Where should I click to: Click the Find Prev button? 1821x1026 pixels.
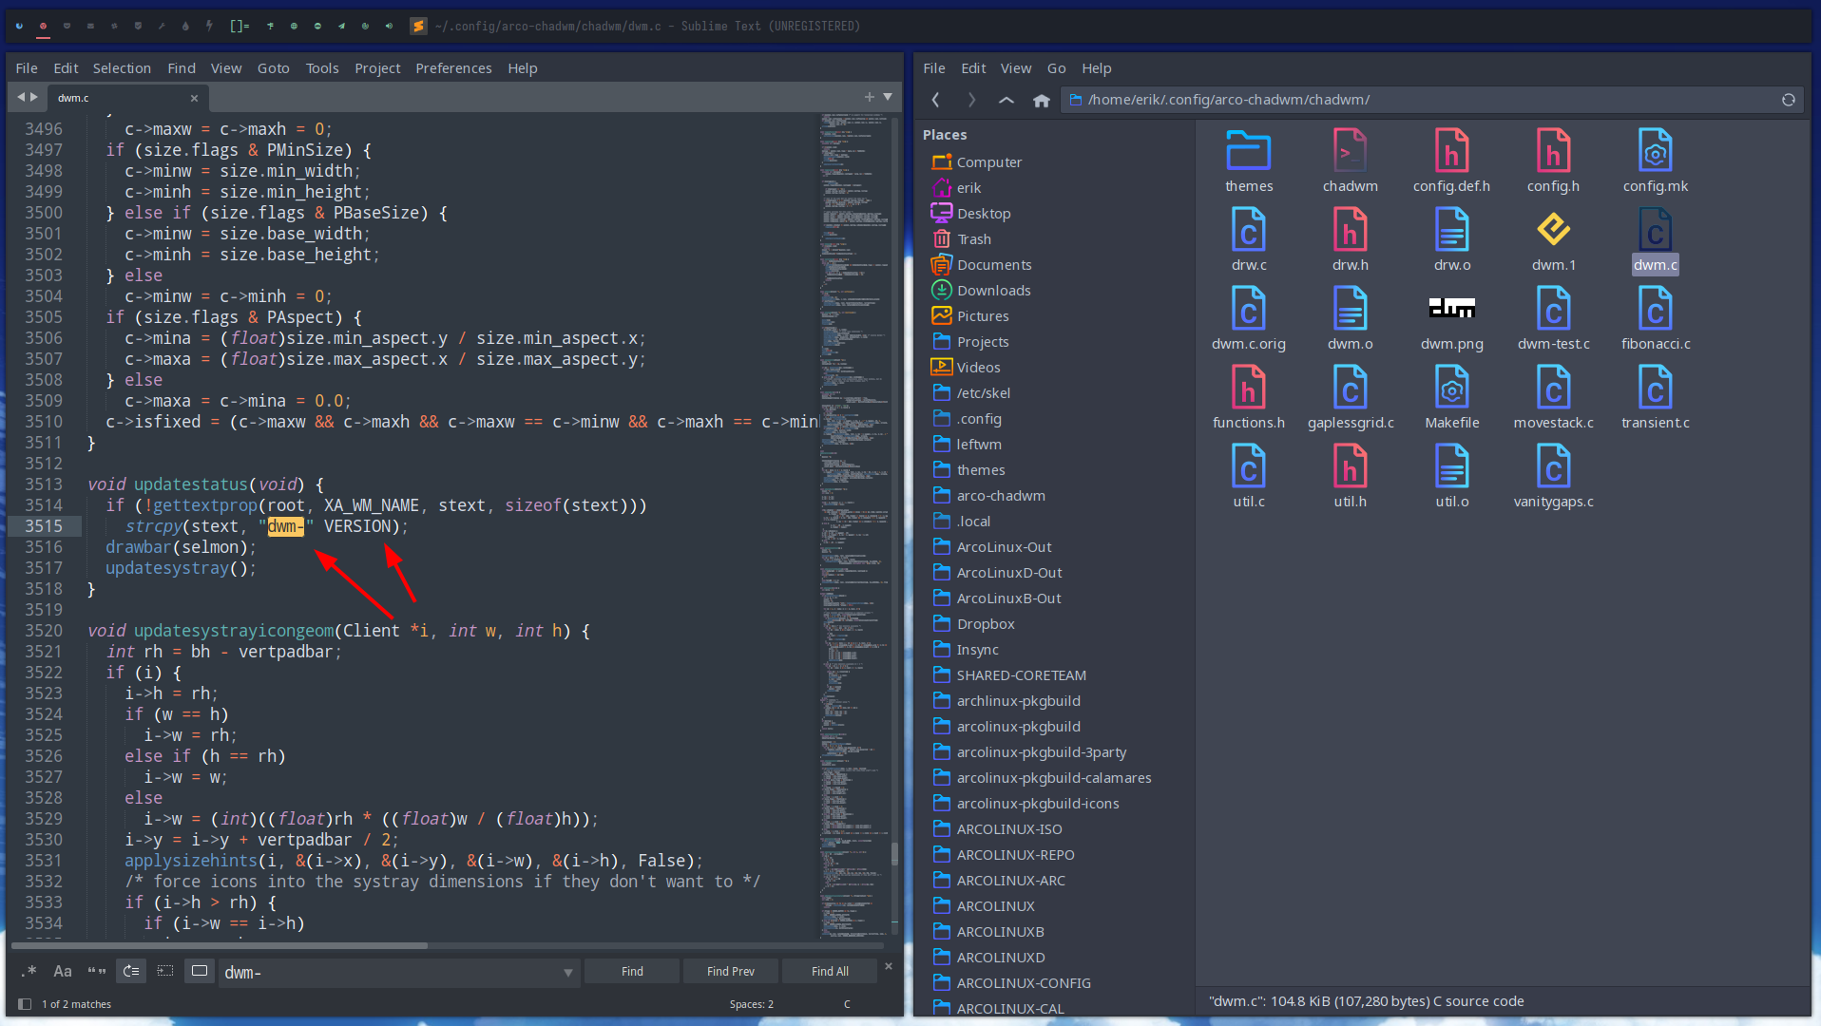[730, 971]
